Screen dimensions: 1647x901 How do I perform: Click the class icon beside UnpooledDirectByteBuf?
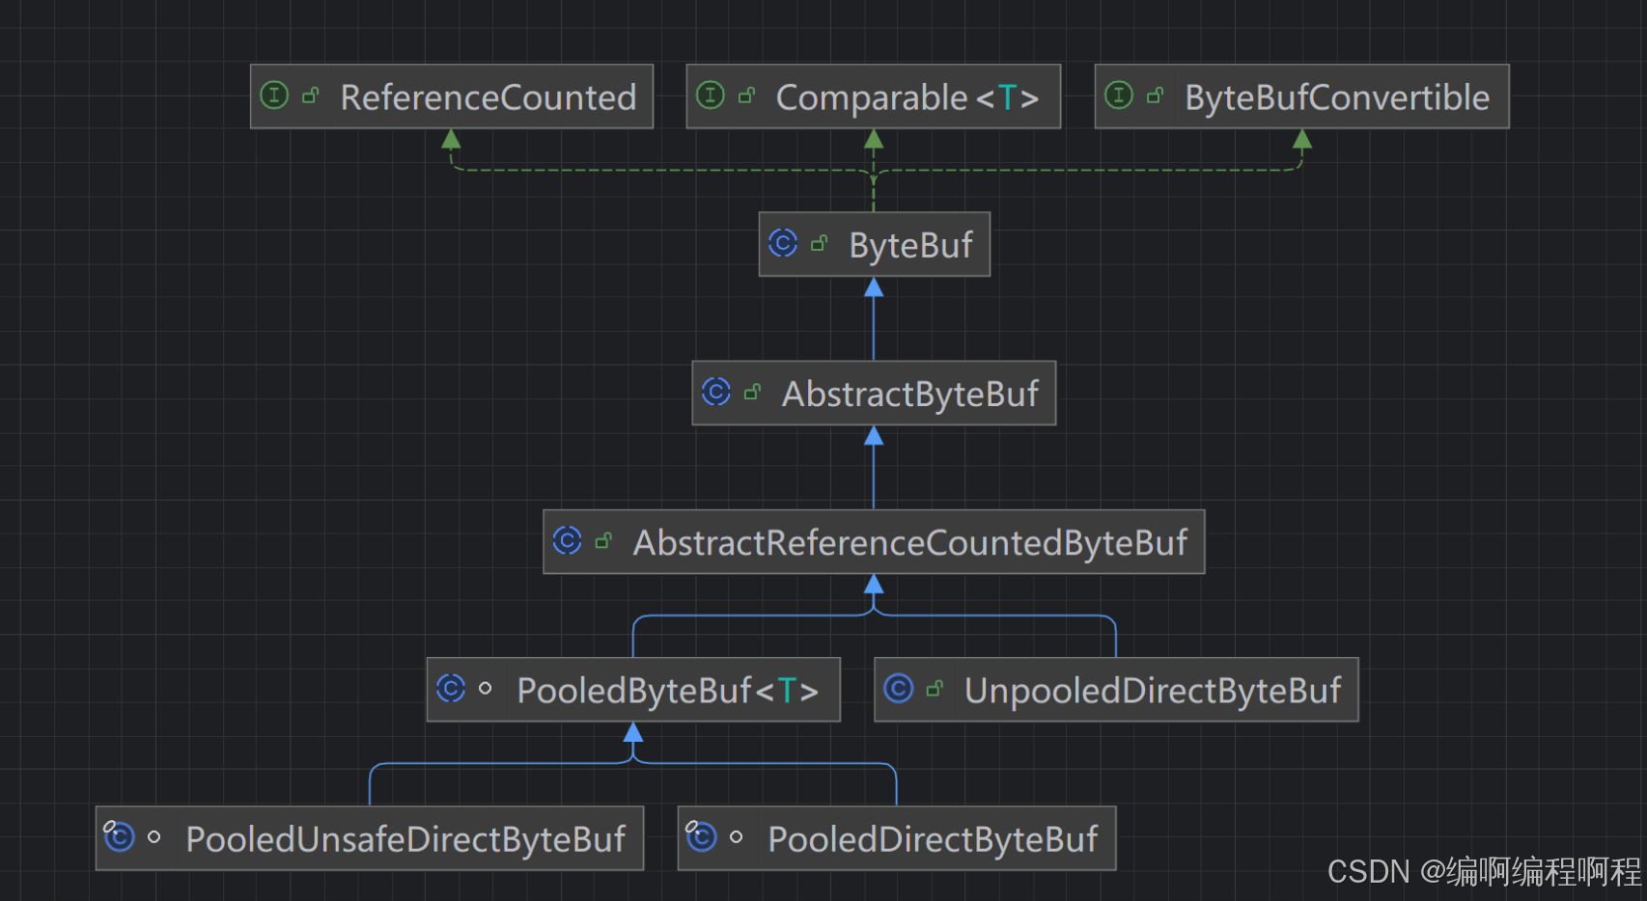coord(899,689)
